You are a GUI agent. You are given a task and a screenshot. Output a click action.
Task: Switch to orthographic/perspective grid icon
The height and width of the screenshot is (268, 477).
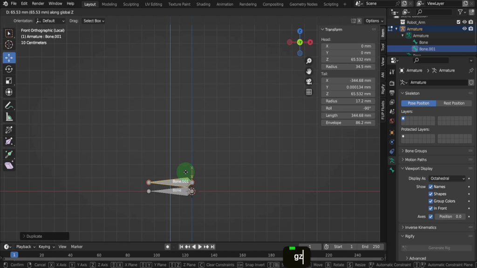309,92
